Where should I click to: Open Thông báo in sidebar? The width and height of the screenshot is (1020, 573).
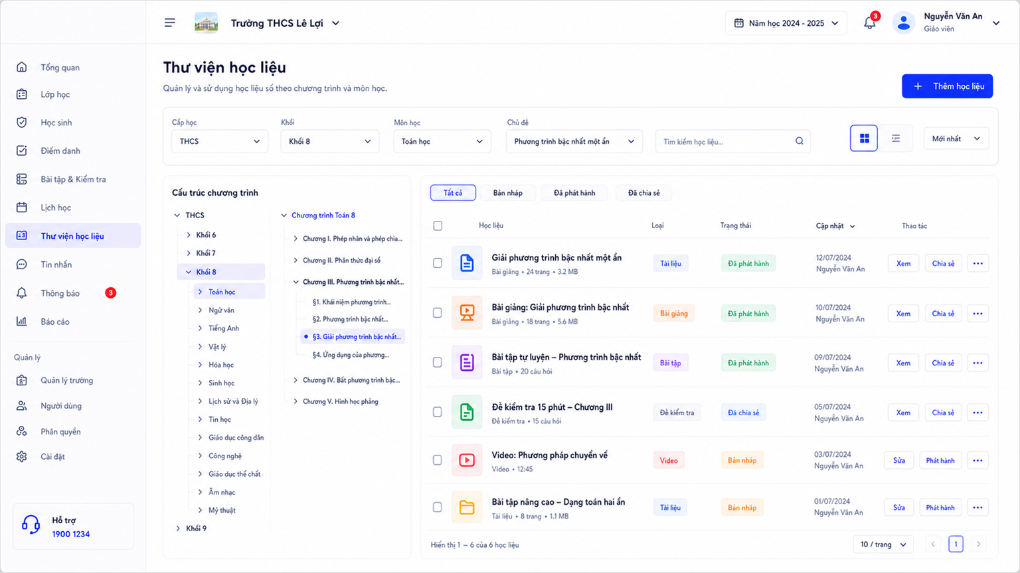click(x=73, y=293)
